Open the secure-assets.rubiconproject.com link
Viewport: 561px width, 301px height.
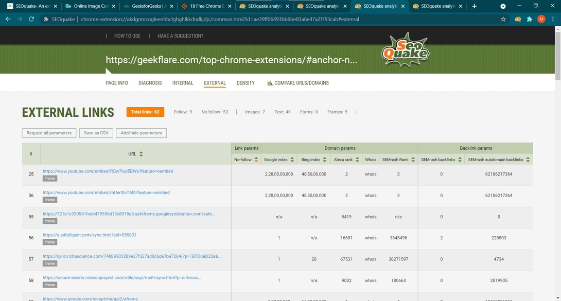121,277
